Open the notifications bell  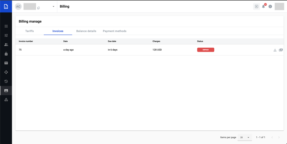click(x=263, y=6)
